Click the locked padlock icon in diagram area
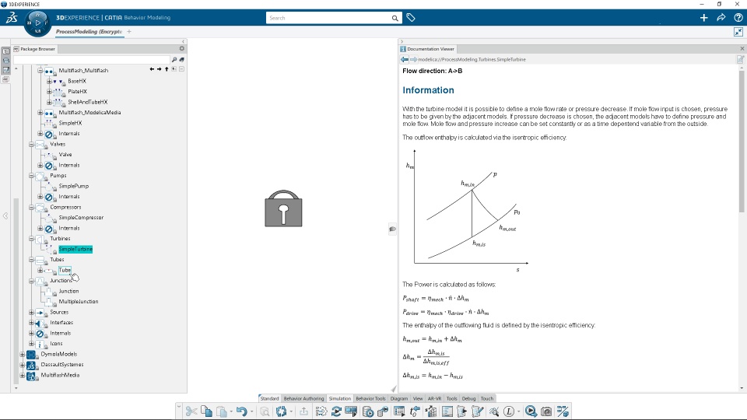The image size is (747, 420). pyautogui.click(x=283, y=208)
